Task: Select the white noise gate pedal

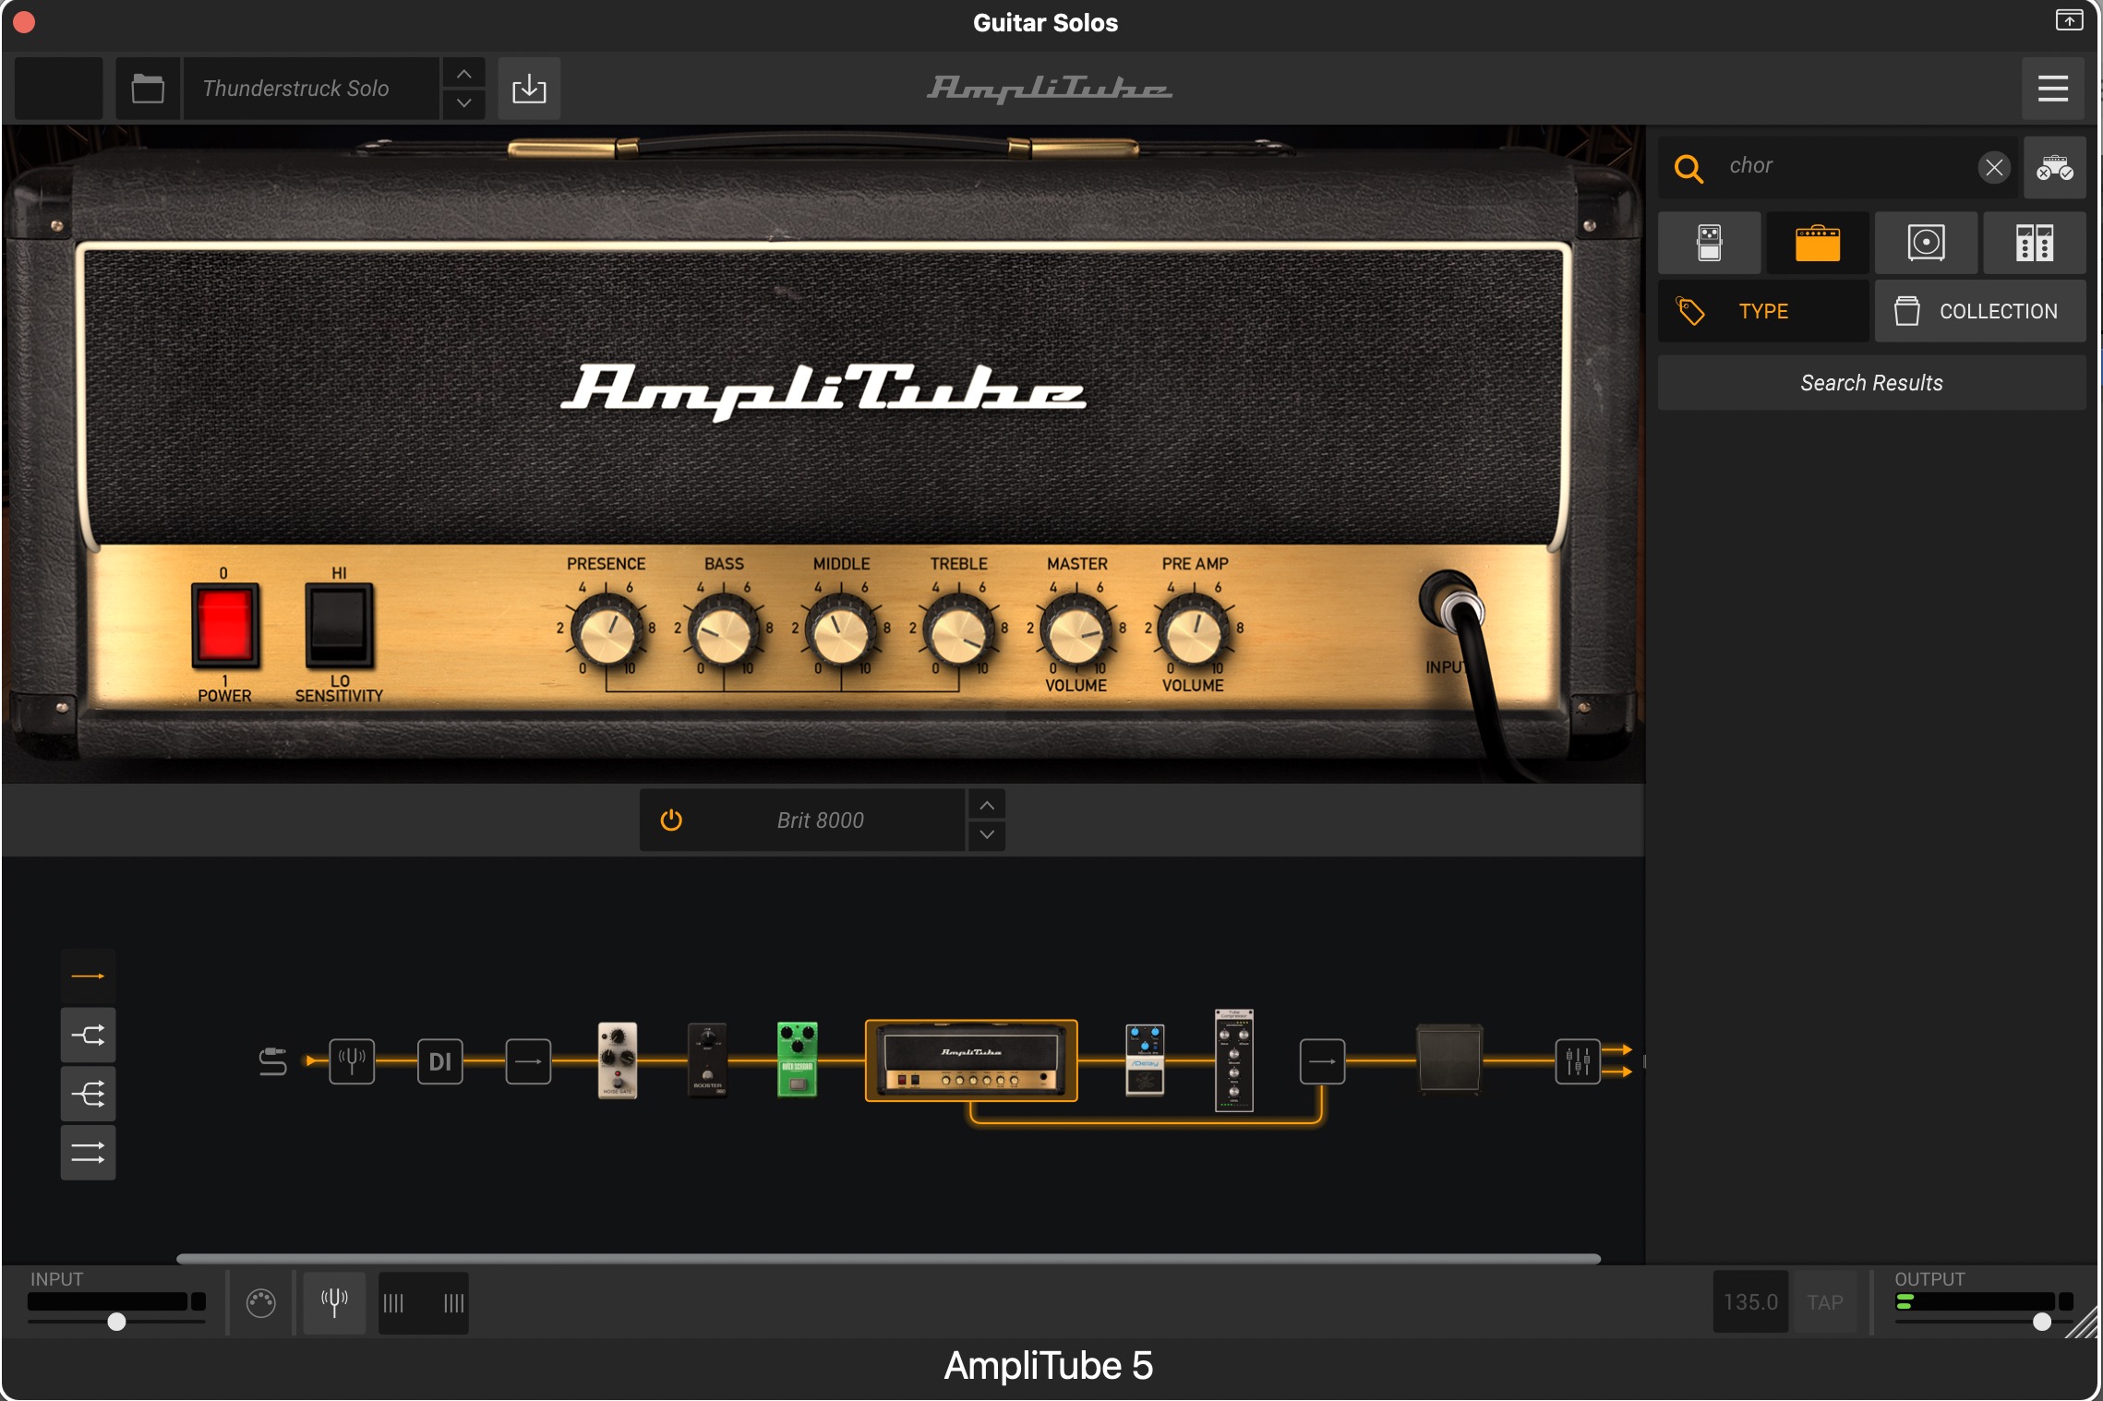Action: (618, 1060)
